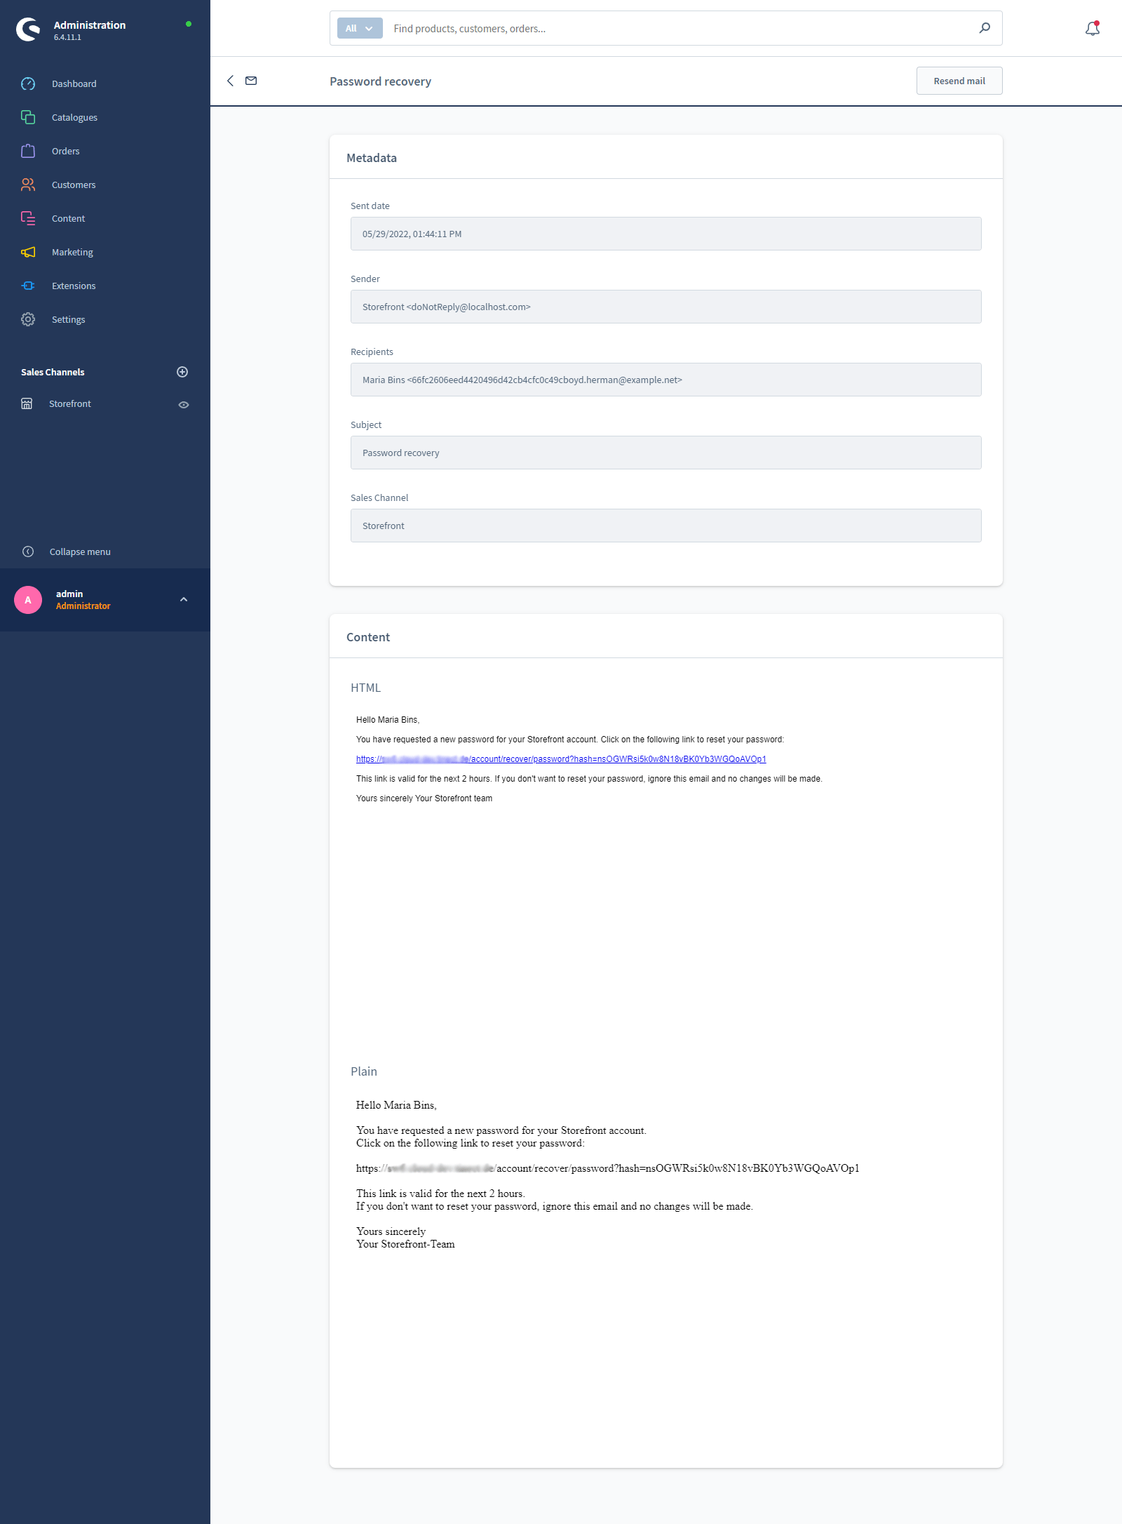
Task: Open the Extensions plug icon
Action: coord(28,286)
